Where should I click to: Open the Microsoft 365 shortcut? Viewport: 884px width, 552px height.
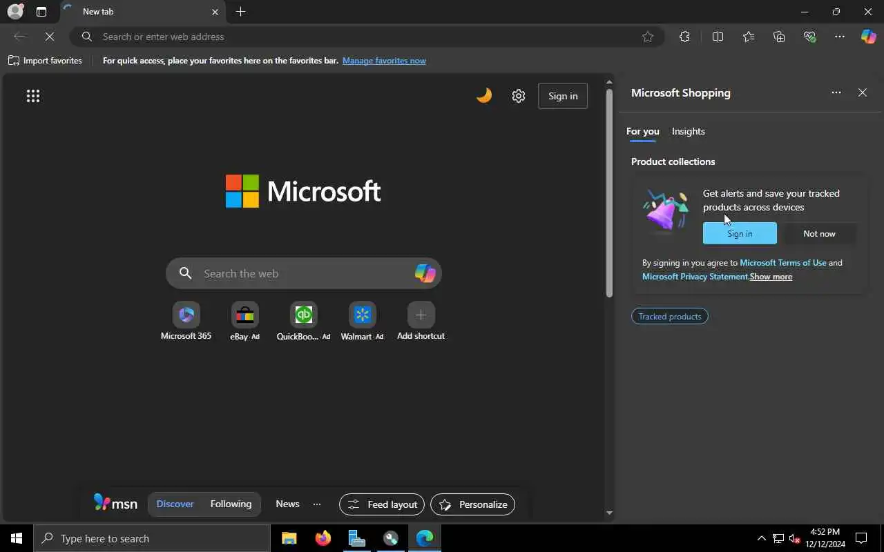186,322
